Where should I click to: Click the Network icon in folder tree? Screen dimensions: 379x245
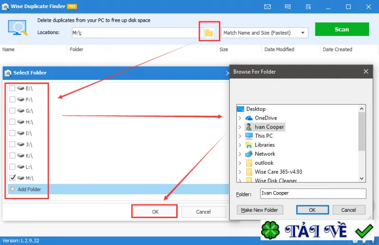click(x=249, y=154)
